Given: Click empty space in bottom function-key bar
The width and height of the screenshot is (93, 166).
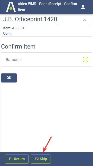Looking at the screenshot, I should point(72,159).
